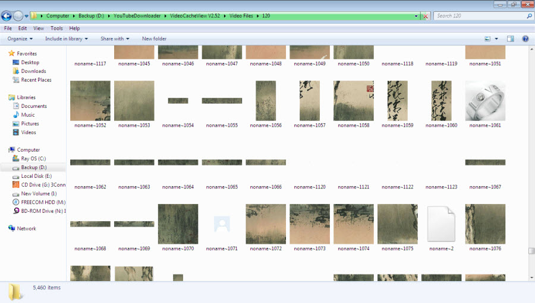
Task: Select the noname~1122 file label
Action: 398,187
